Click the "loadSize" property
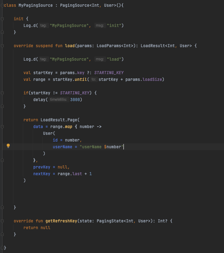The image size is (224, 253). [152, 80]
